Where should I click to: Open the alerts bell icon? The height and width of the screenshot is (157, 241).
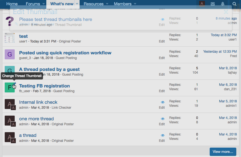tap(223, 4)
